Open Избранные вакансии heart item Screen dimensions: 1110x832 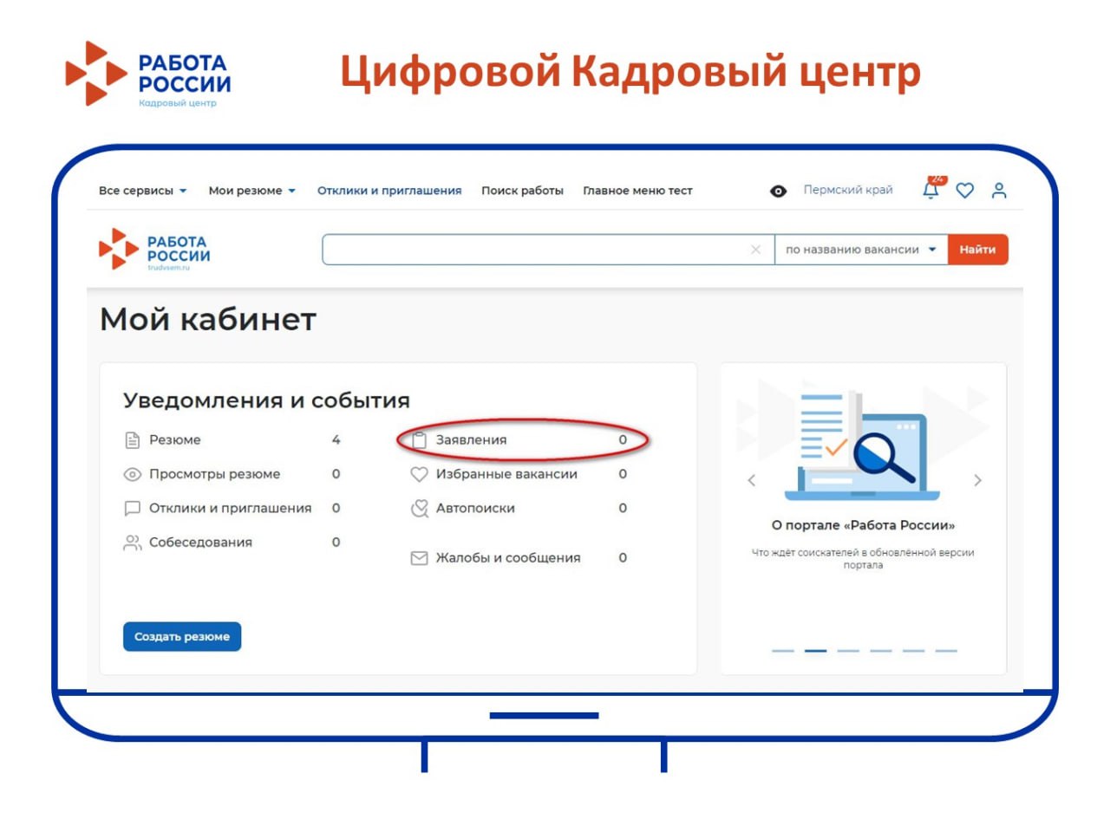(x=506, y=474)
